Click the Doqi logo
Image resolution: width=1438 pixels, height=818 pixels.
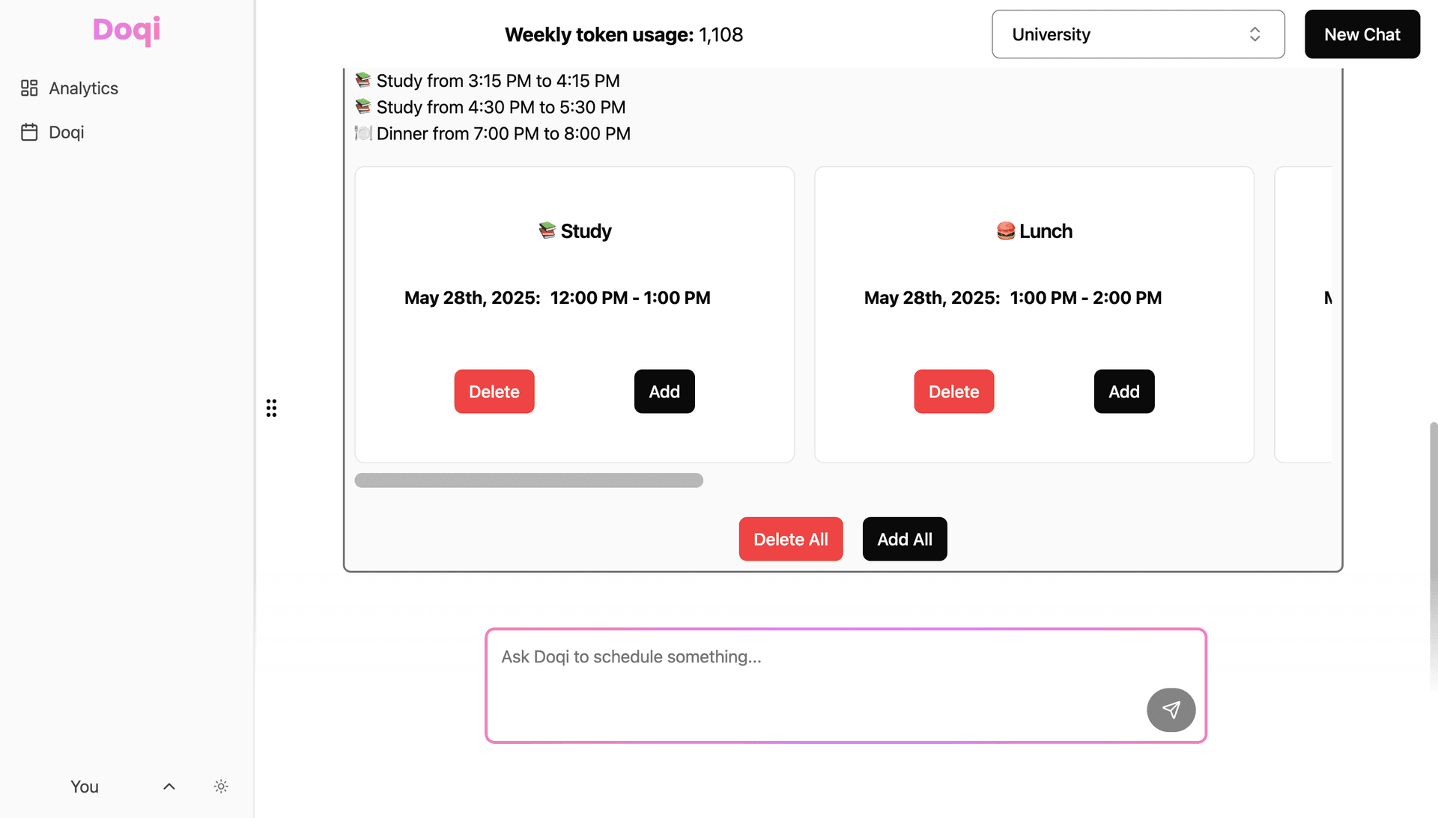coord(127,31)
